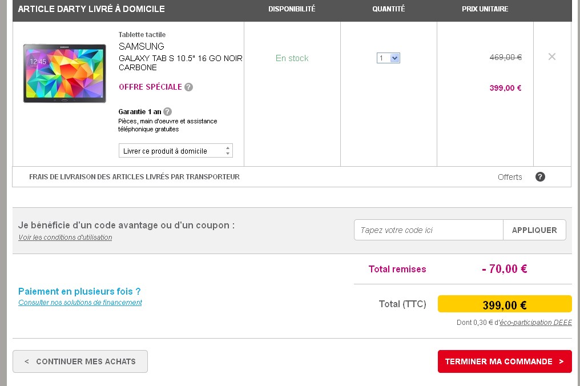The width and height of the screenshot is (580, 386).
Task: Open the Garantie 1 an help icon
Action: tap(167, 112)
